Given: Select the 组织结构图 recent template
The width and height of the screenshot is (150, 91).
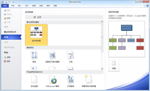Looking at the screenshot, I should pyautogui.click(x=36, y=35).
